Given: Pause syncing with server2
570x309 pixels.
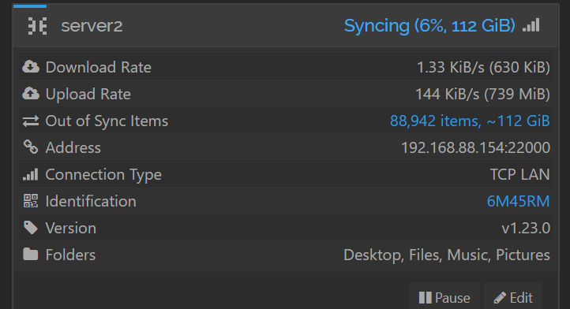Looking at the screenshot, I should (444, 297).
